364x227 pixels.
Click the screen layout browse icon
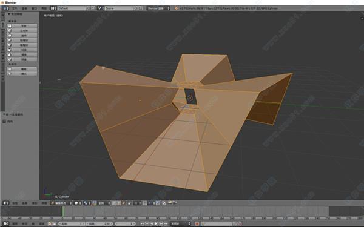click(53, 8)
